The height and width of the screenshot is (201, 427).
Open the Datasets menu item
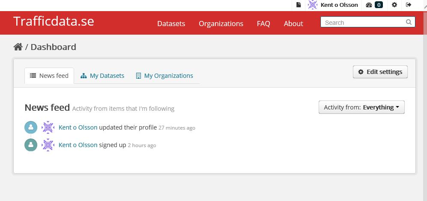pos(171,24)
